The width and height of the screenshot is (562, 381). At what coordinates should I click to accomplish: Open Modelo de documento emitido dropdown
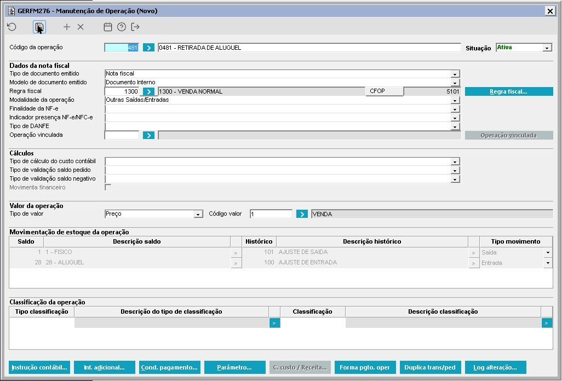pyautogui.click(x=455, y=83)
